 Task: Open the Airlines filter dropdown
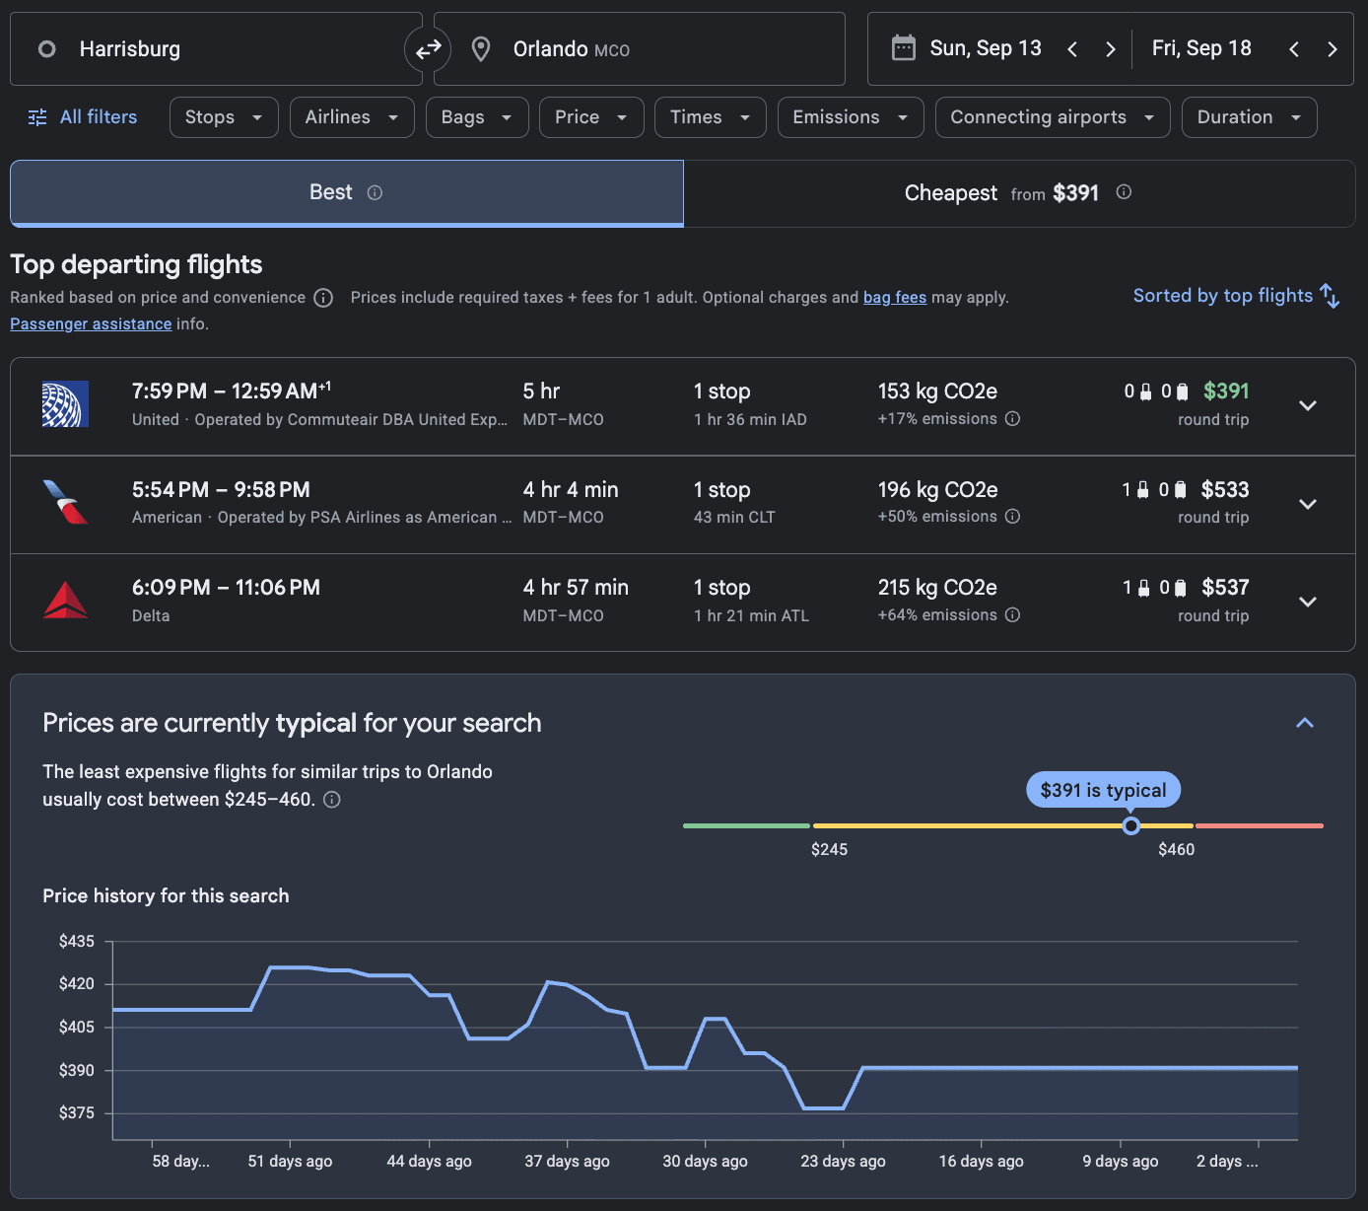pyautogui.click(x=352, y=117)
